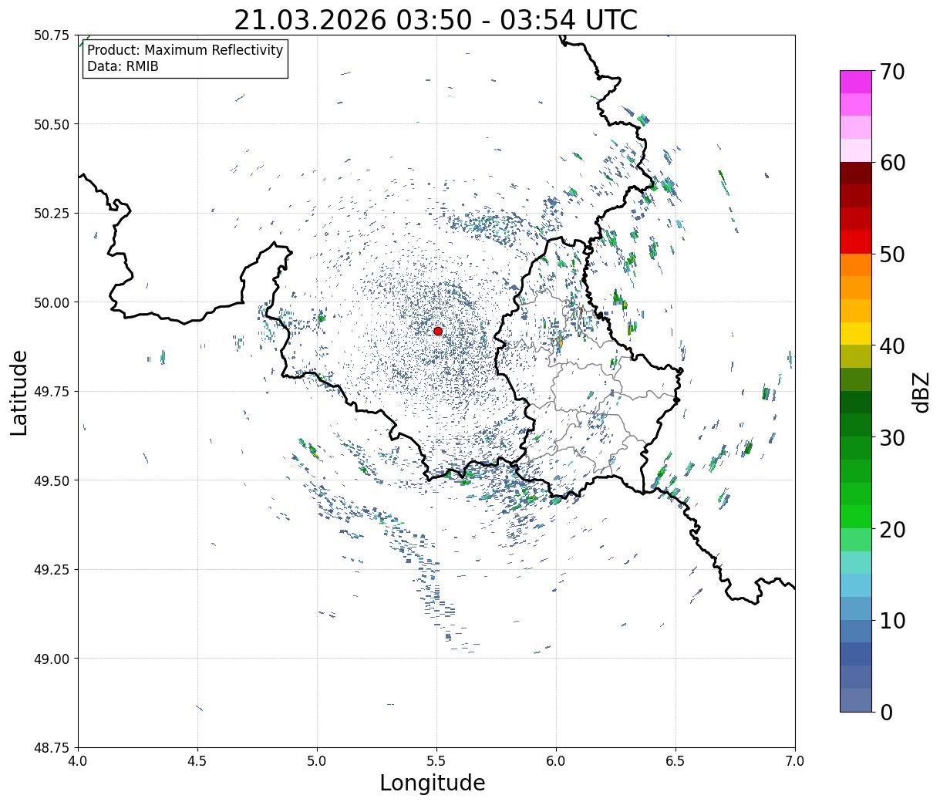Click the red radar location marker
The image size is (940, 802).
pyautogui.click(x=438, y=331)
